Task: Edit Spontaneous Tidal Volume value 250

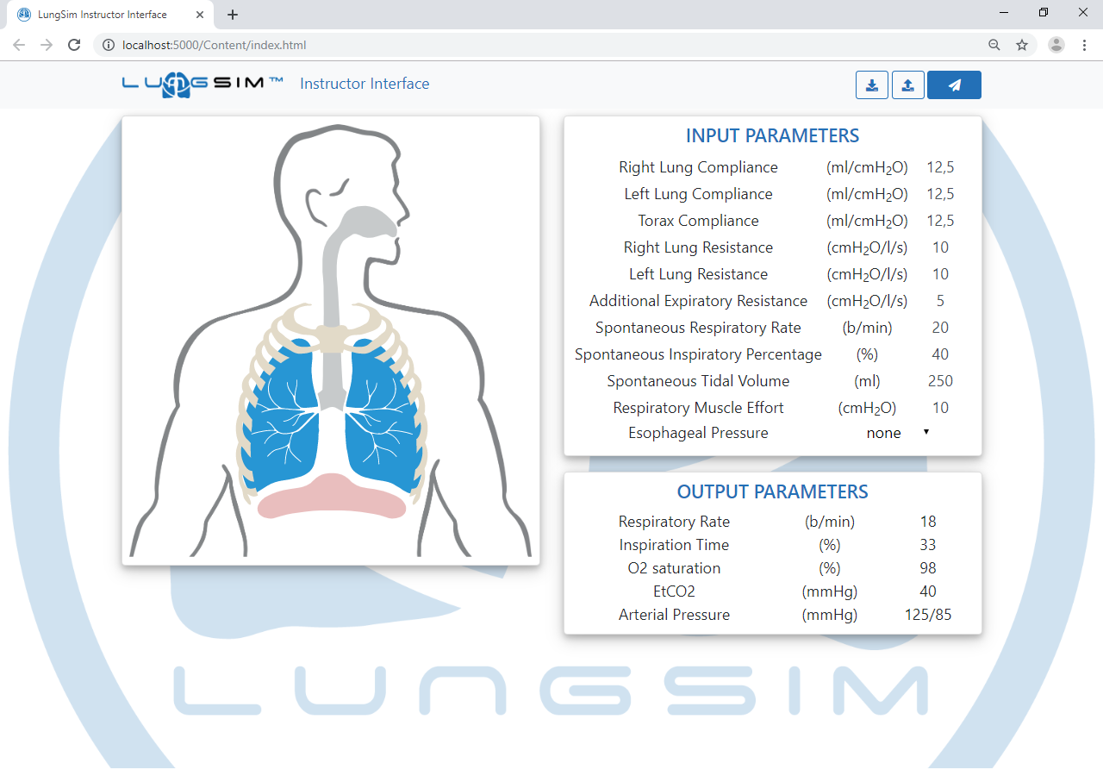Action: [x=940, y=381]
